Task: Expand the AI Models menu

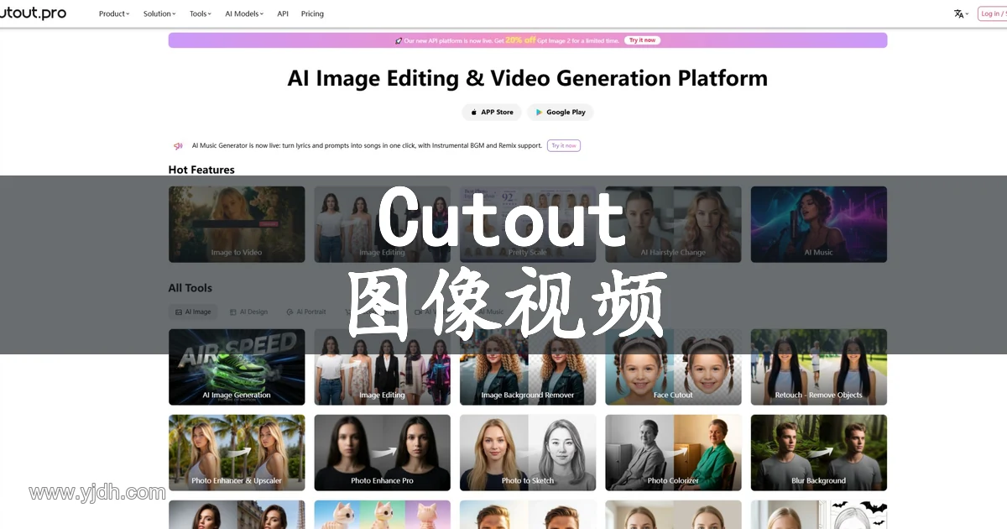Action: coord(244,14)
